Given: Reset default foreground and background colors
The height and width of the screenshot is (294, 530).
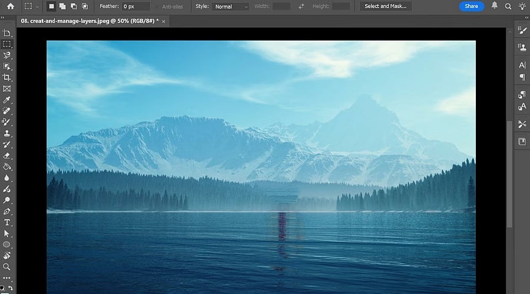Looking at the screenshot, I should pos(2,288).
